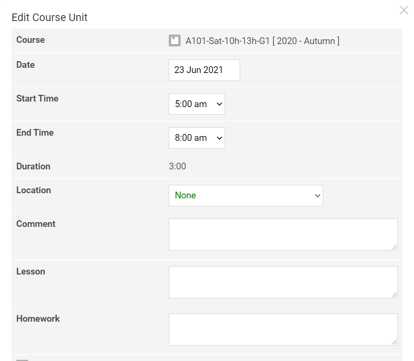The image size is (414, 361).
Task: Click the Homework field label
Action: 38,319
